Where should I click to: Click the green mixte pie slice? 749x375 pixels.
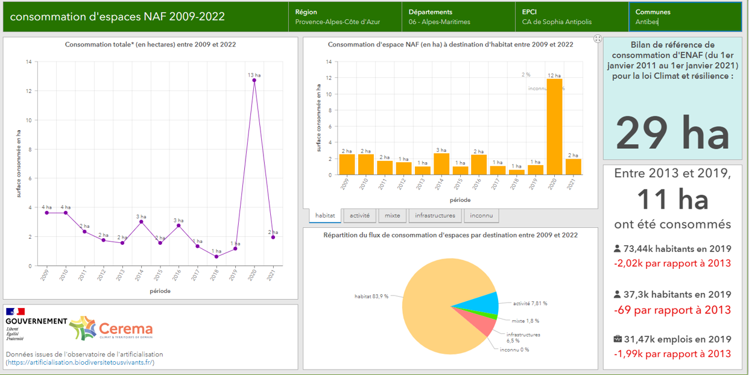(x=491, y=316)
